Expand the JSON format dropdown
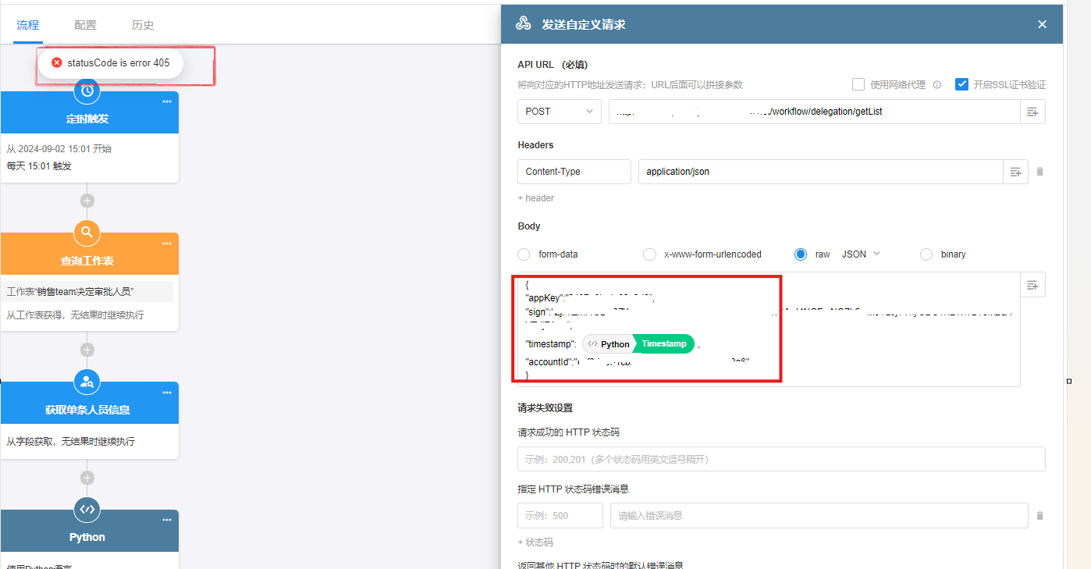The image size is (1091, 569). [861, 254]
